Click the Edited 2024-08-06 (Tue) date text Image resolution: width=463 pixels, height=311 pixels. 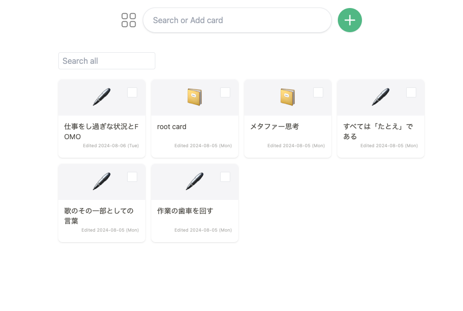[111, 146]
